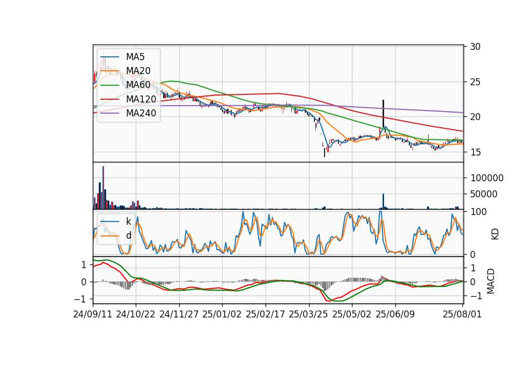Click the tallest volume bar in September
515x370 pixels.
coord(103,188)
